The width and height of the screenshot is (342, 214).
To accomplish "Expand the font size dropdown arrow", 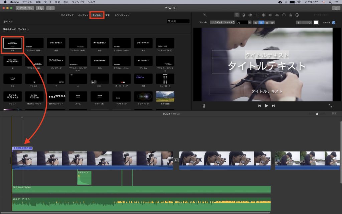I will point(250,22).
